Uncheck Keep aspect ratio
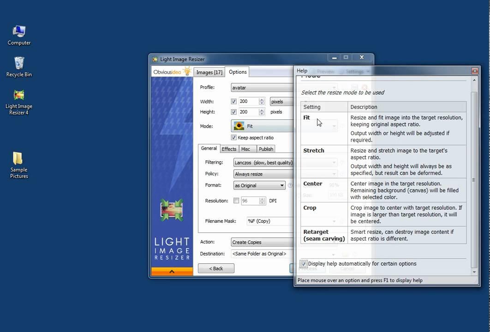Screen dimensions: 490x332 pyautogui.click(x=234, y=137)
